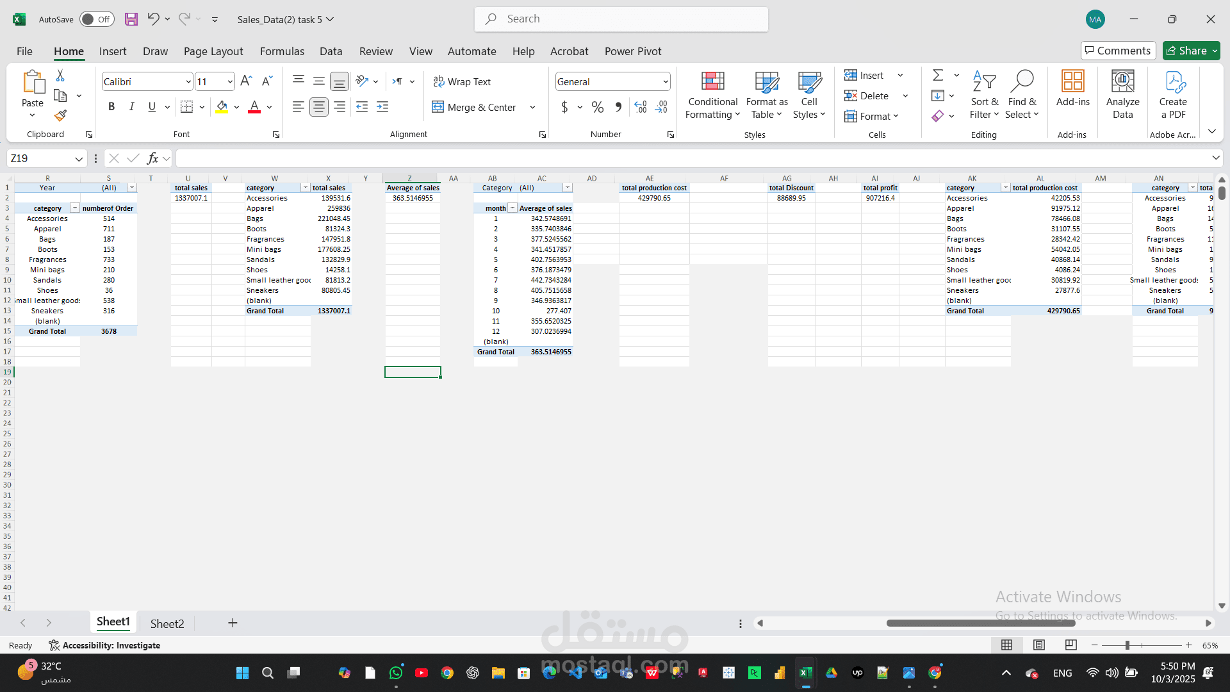
Task: Click the AutoSum sigma icon
Action: [x=938, y=76]
